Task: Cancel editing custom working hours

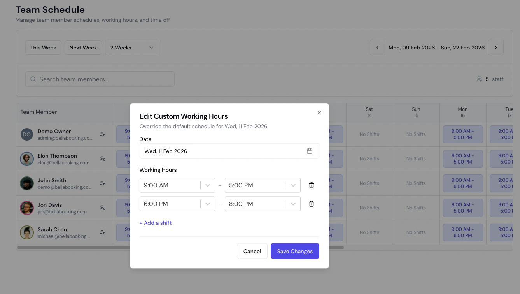Action: [252, 251]
